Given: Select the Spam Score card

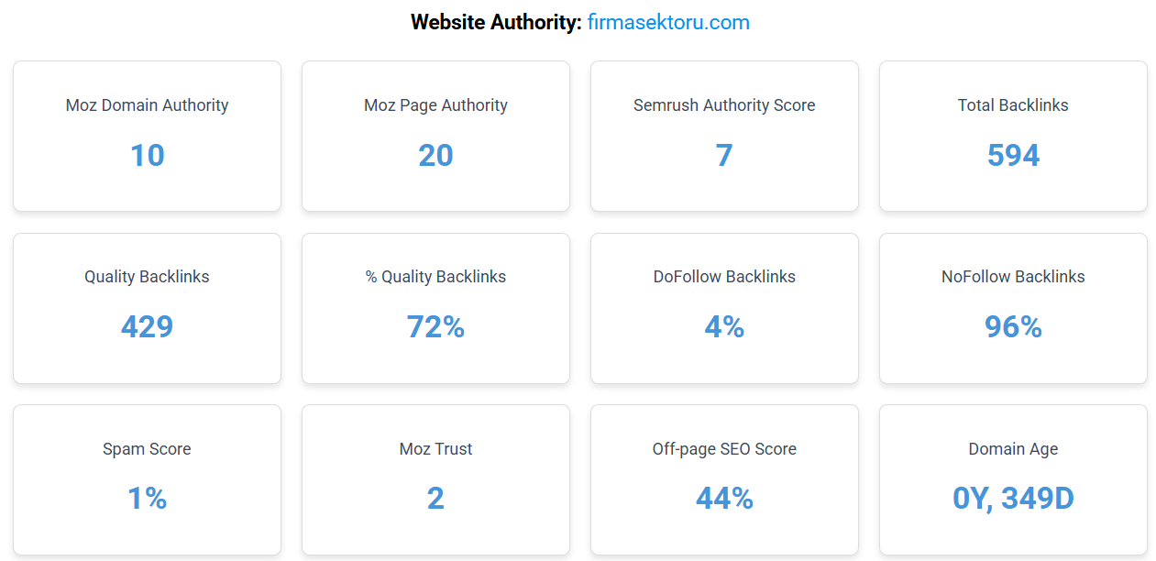Looking at the screenshot, I should (x=147, y=480).
